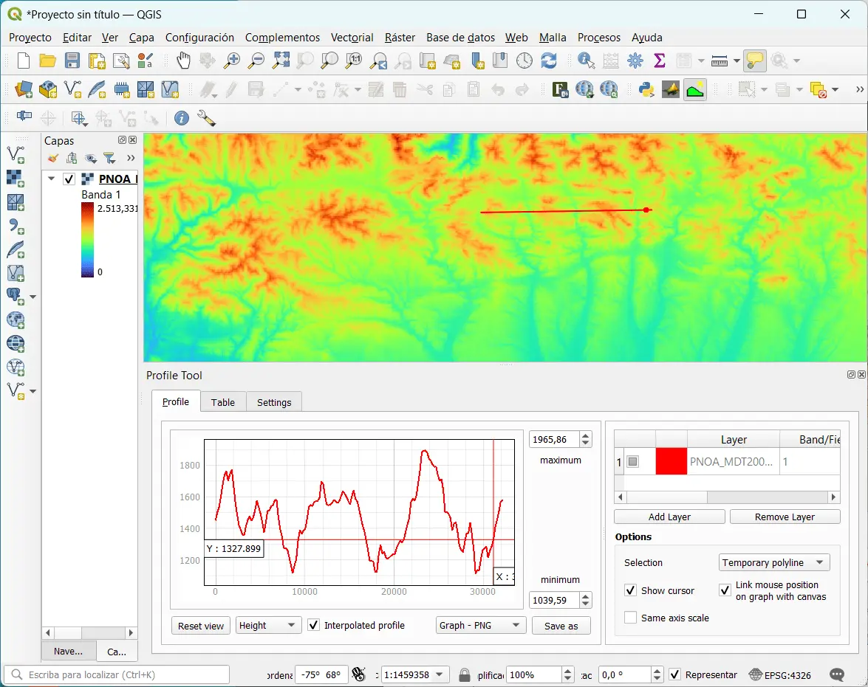Save project with the floppy disk icon
868x687 pixels.
click(72, 61)
